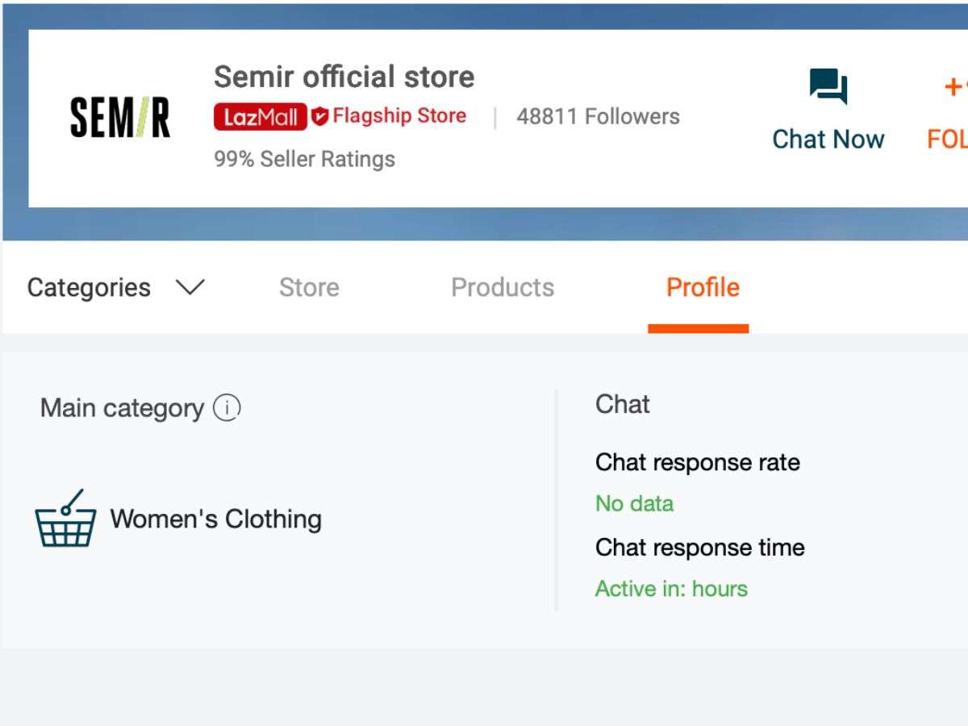Switch to the Products tab
The image size is (968, 726).
(503, 287)
